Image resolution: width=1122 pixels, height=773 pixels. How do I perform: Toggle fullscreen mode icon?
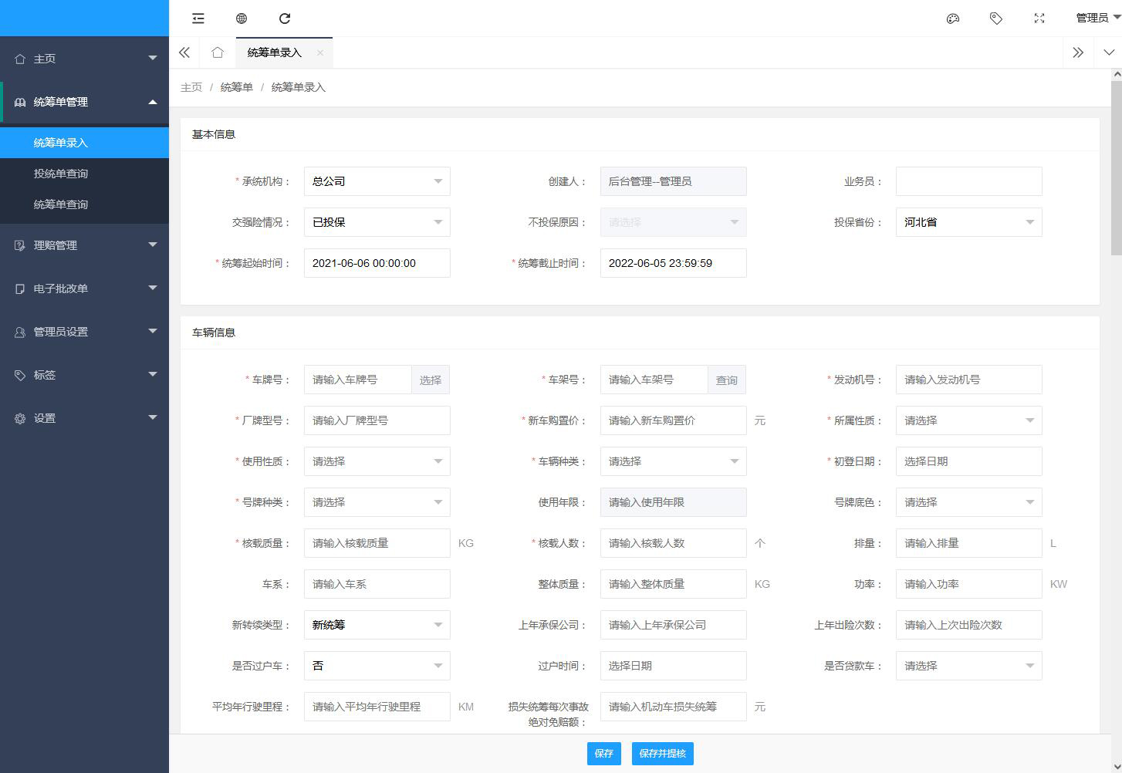[x=1039, y=19]
